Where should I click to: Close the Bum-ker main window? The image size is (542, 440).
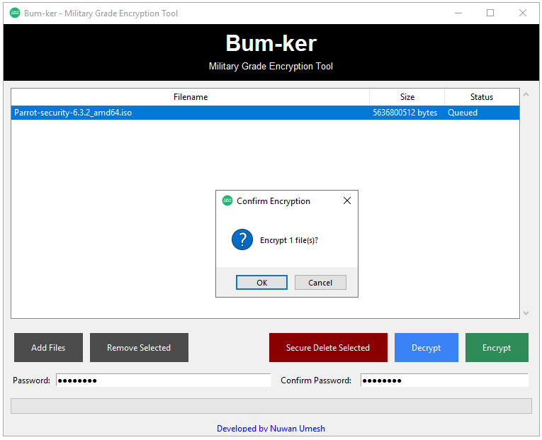click(523, 13)
